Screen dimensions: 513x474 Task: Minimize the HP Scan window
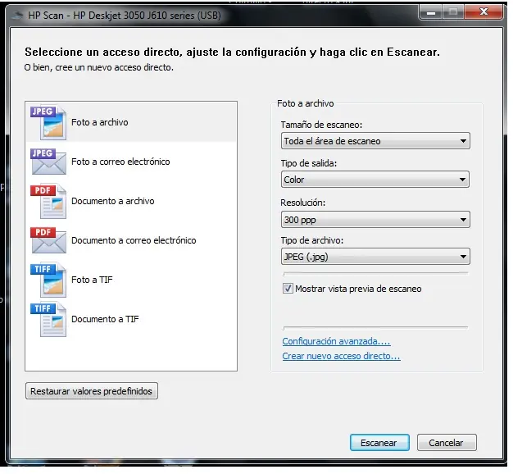pyautogui.click(x=431, y=13)
